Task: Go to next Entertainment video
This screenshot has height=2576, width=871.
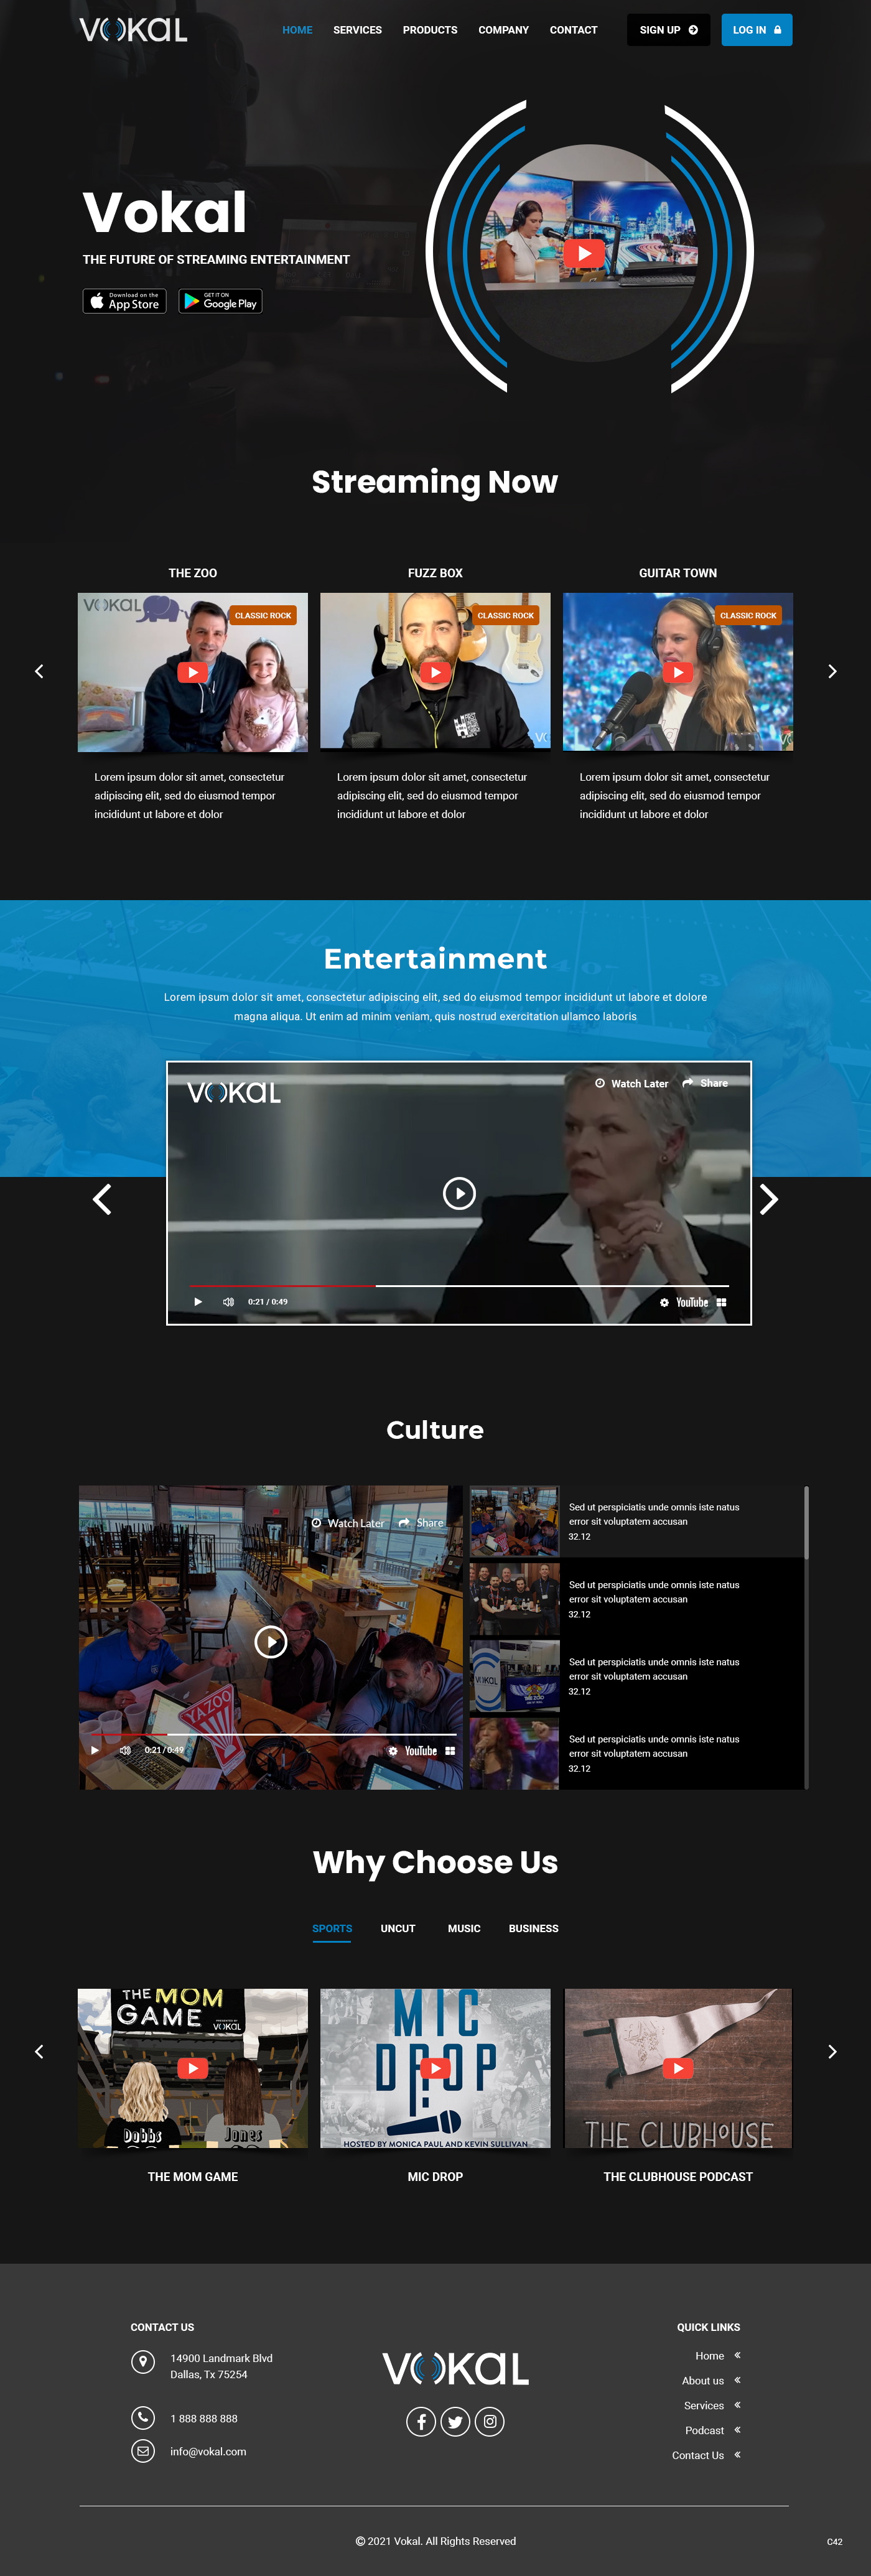Action: click(x=768, y=1199)
